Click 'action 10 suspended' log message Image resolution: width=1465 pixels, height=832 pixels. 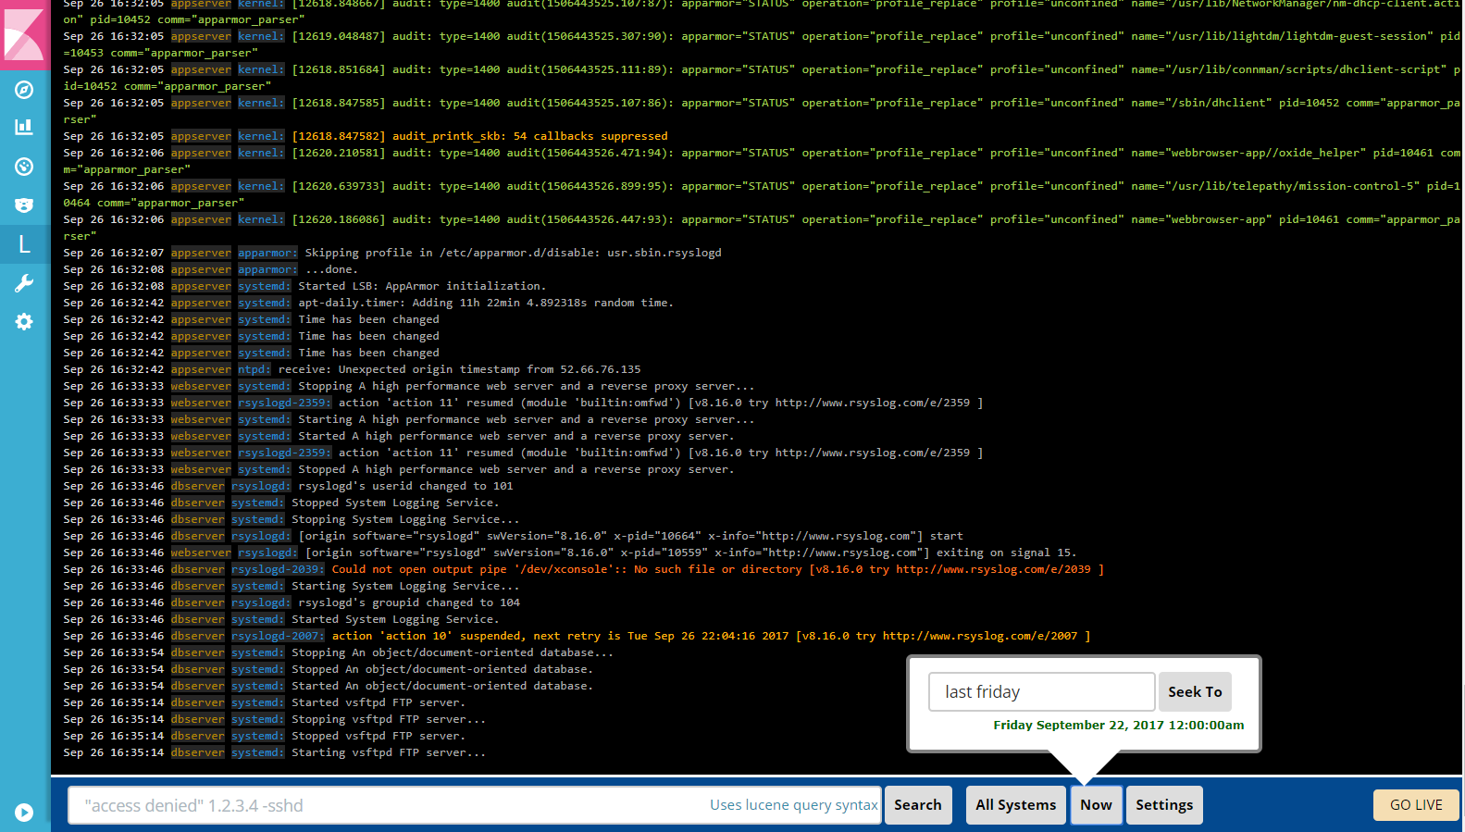711,636
